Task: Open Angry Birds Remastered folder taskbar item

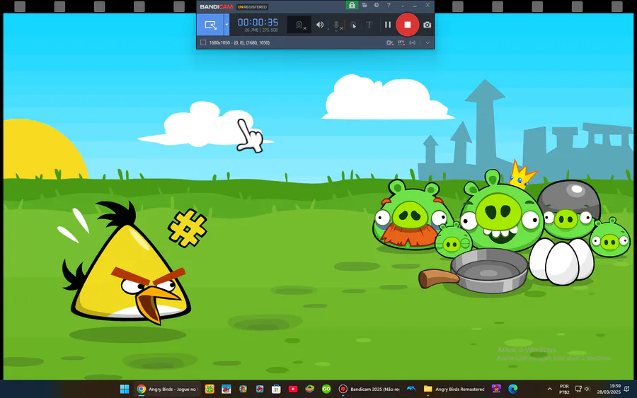Action: (454, 389)
